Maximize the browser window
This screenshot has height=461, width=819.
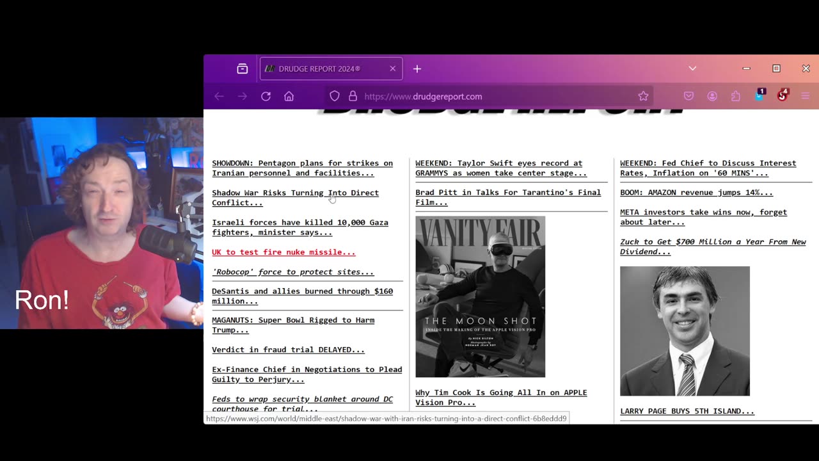tap(776, 69)
